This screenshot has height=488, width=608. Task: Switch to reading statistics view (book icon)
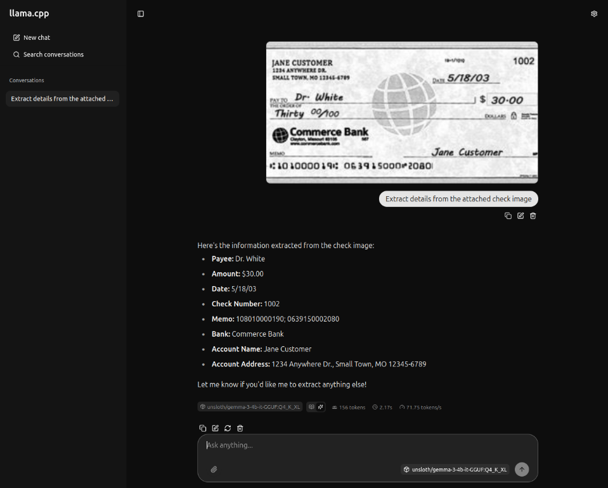tap(312, 407)
